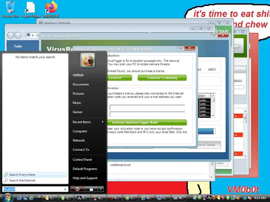Click the Forward button in Explorer window
Viewport: 270px width, 202px height.
point(18,36)
